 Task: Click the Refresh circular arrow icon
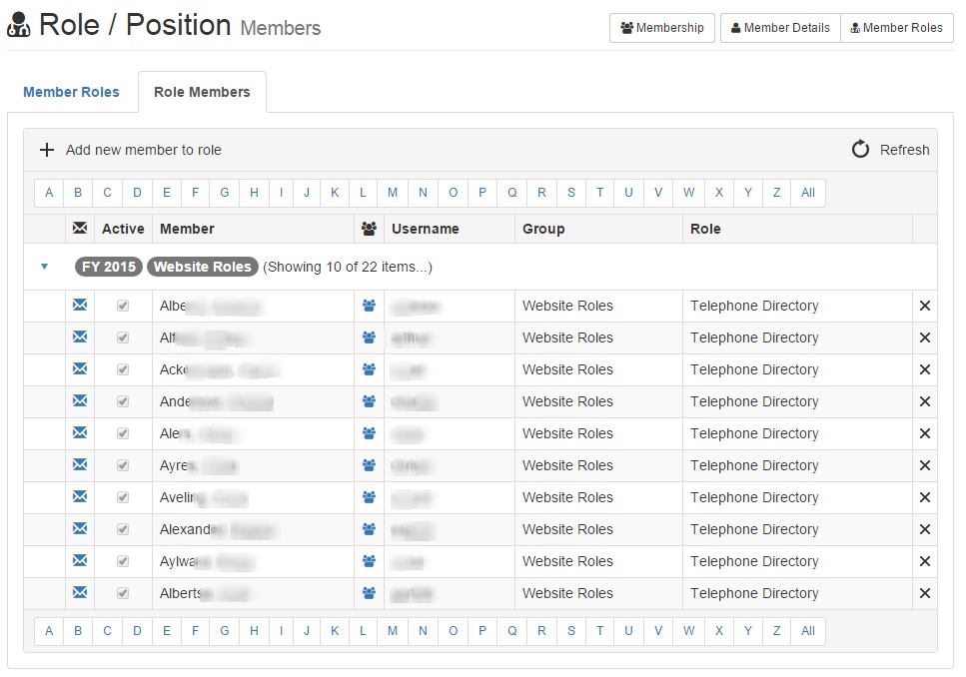click(860, 150)
